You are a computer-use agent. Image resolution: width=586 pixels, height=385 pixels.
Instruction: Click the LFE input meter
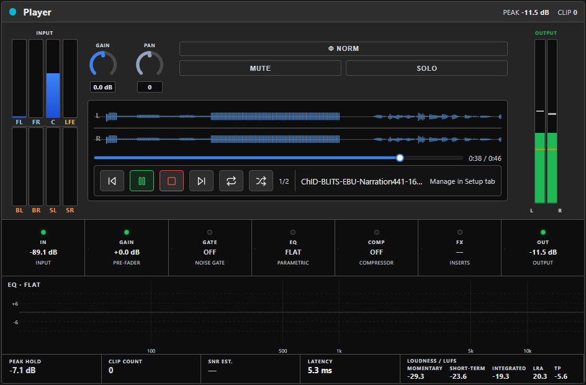pos(70,78)
